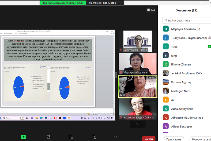Image resolution: width=211 pixels, height=141 pixels.
Task: Expand the Настройки просмотра dropdown
Action: (x=106, y=3)
